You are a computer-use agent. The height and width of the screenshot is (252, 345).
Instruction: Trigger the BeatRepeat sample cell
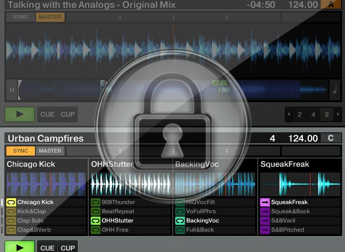(131, 211)
